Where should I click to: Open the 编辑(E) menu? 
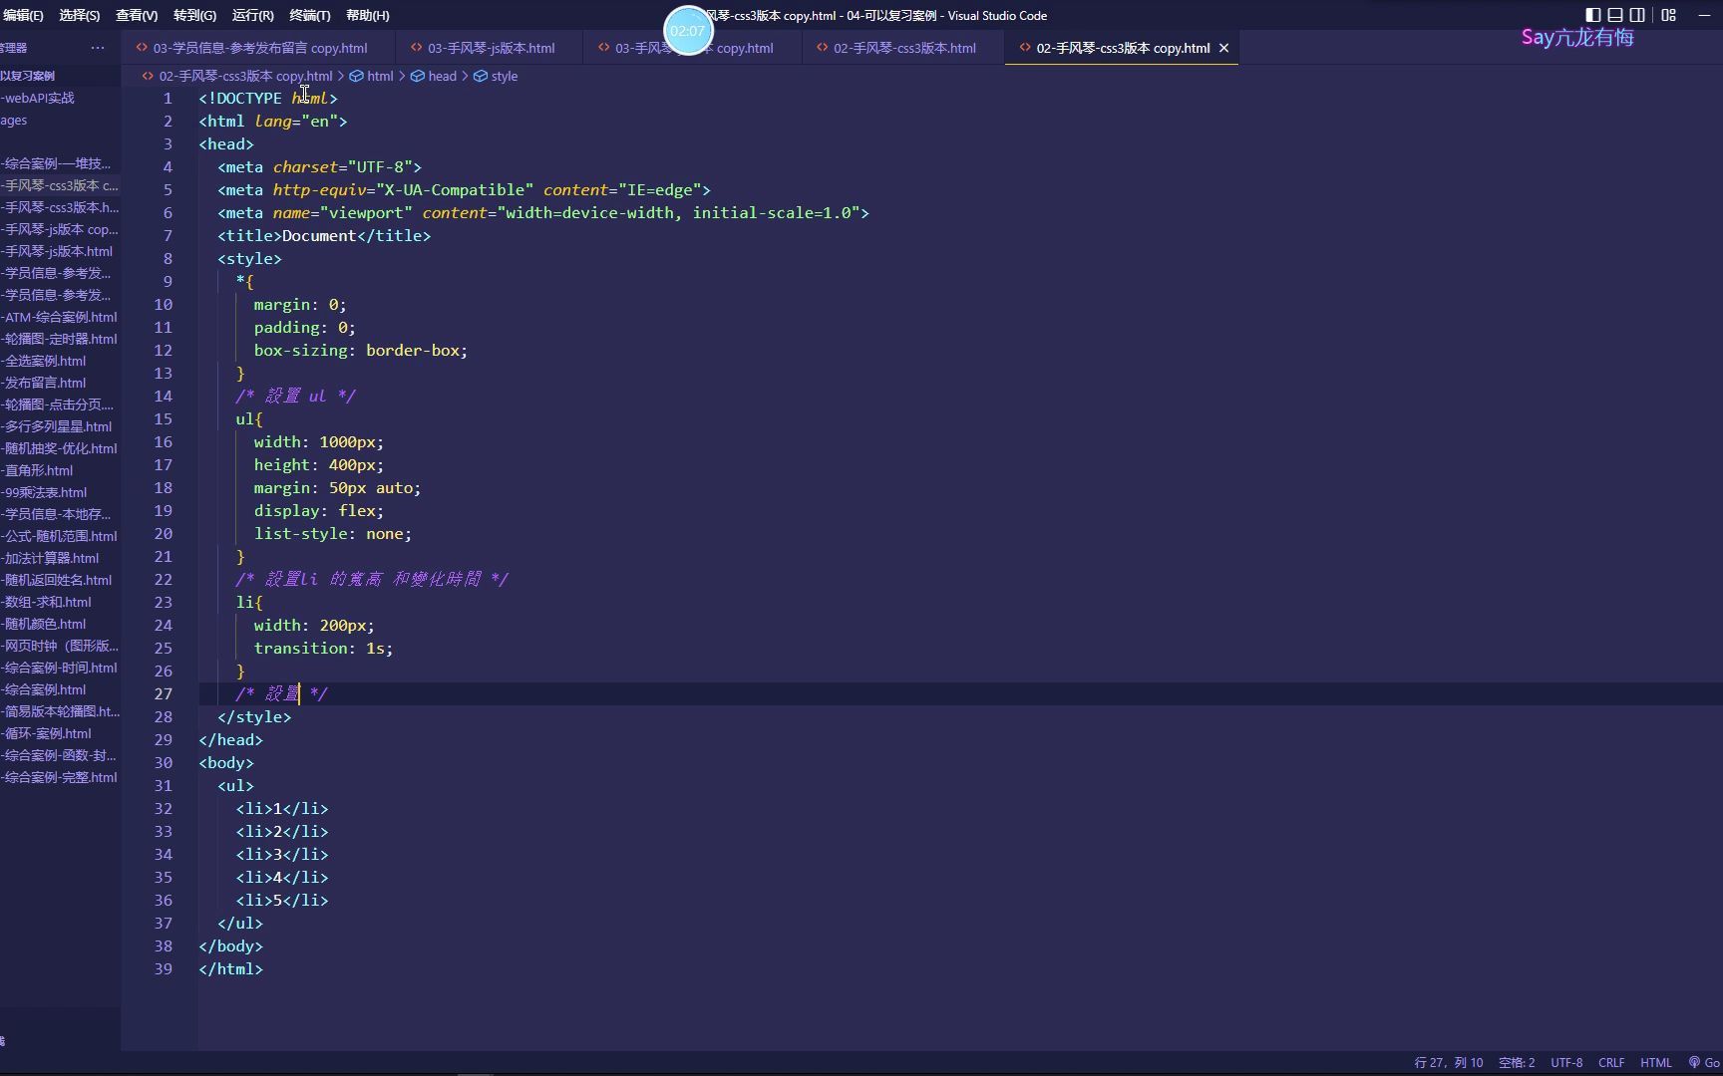click(x=22, y=15)
